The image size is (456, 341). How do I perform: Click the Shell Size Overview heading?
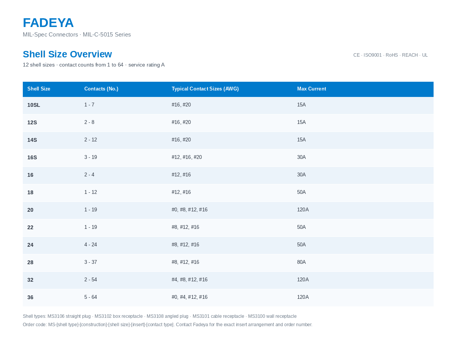(67, 54)
